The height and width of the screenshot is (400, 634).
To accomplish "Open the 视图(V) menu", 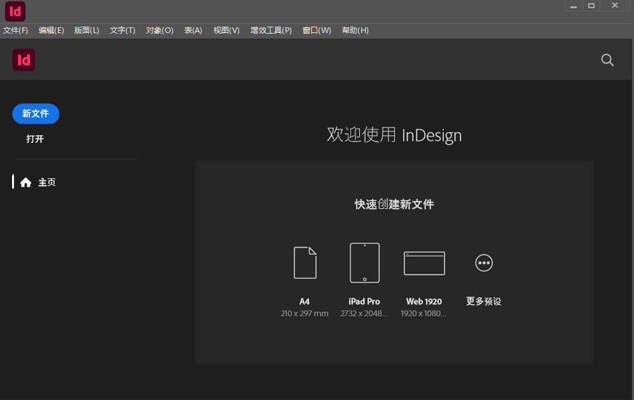I will (226, 30).
